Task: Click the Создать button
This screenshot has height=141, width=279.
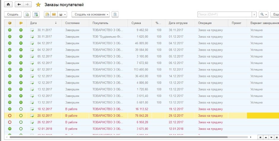Action: pos(13,14)
